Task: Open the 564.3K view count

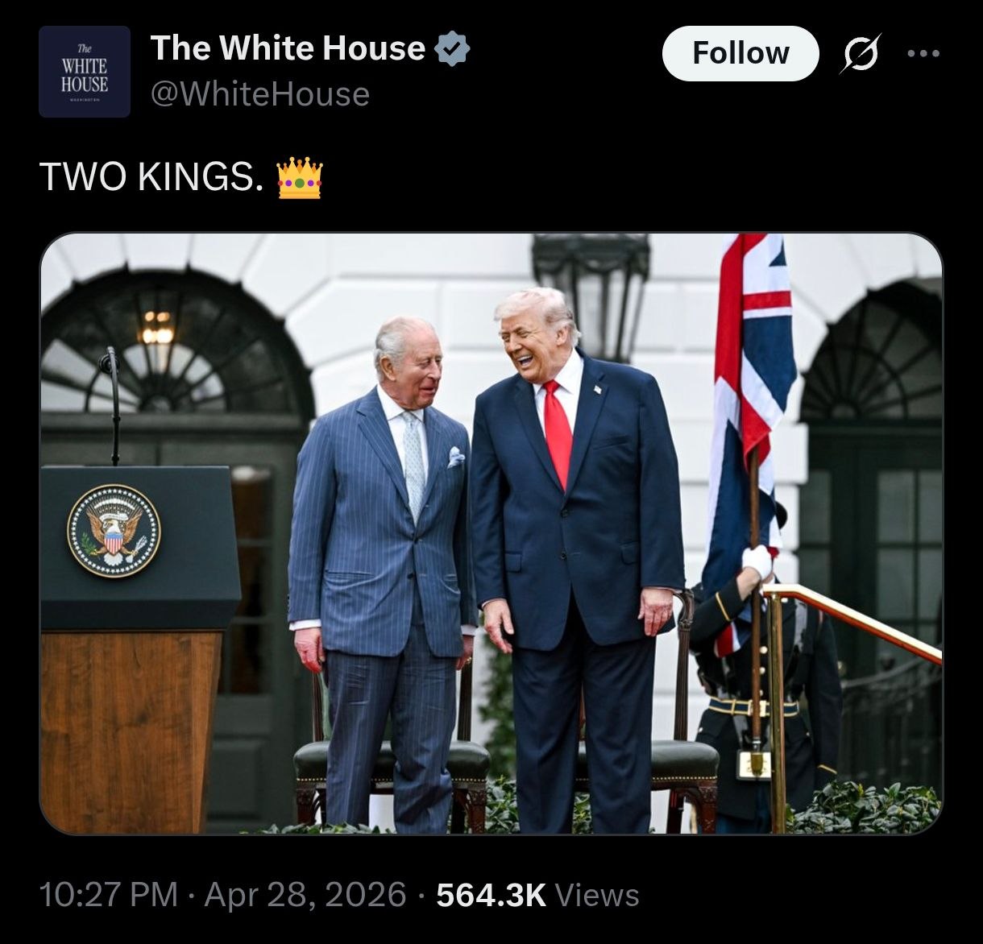Action: tap(491, 895)
